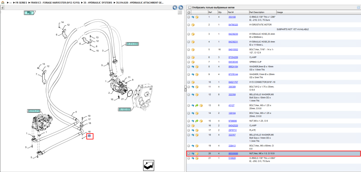Open part number link 84238231
The height and width of the screenshot is (172, 361).
[x=233, y=42]
